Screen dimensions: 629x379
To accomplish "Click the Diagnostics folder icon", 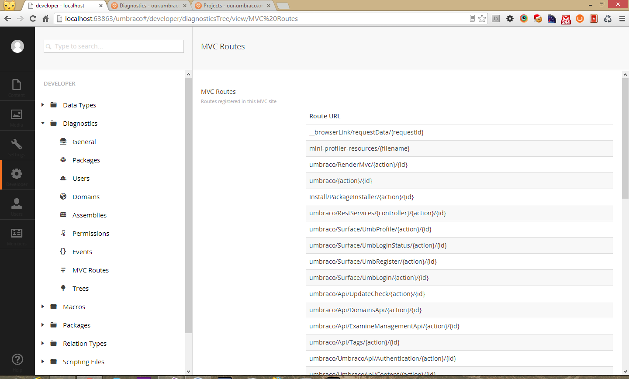I will (54, 123).
